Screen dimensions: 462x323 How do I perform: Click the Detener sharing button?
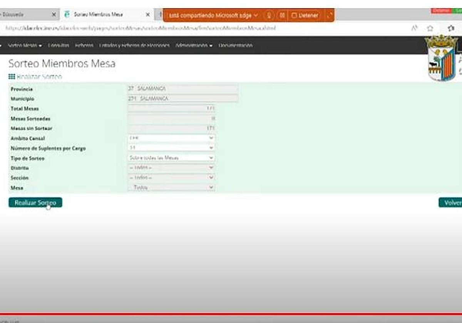305,15
